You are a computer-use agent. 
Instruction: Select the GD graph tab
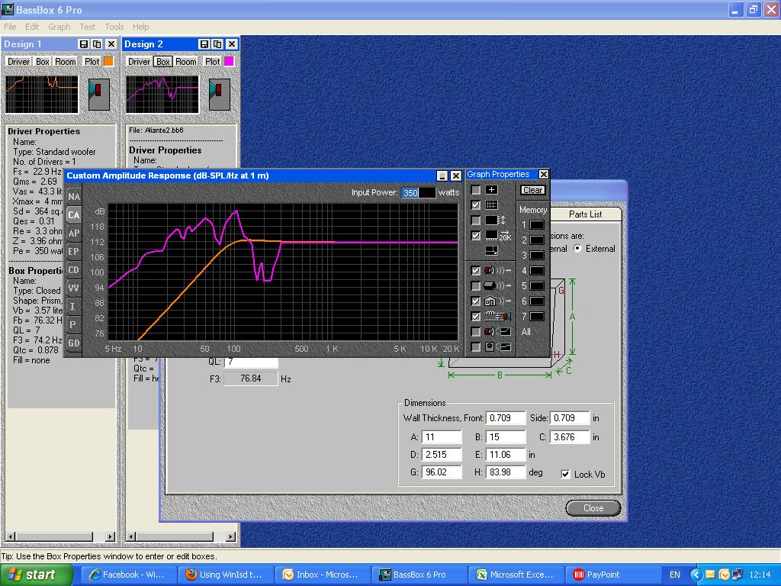(x=74, y=343)
